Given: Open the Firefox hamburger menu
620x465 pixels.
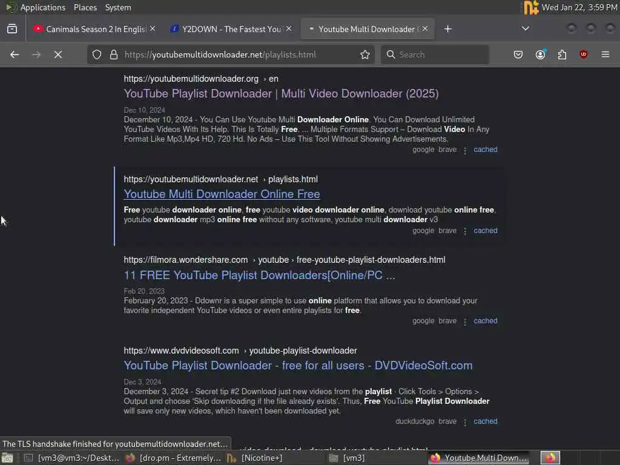Looking at the screenshot, I should (605, 54).
